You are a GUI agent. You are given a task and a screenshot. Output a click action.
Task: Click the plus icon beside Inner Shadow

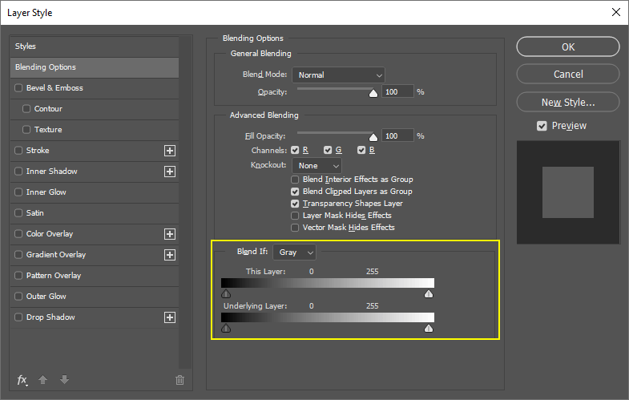point(169,172)
